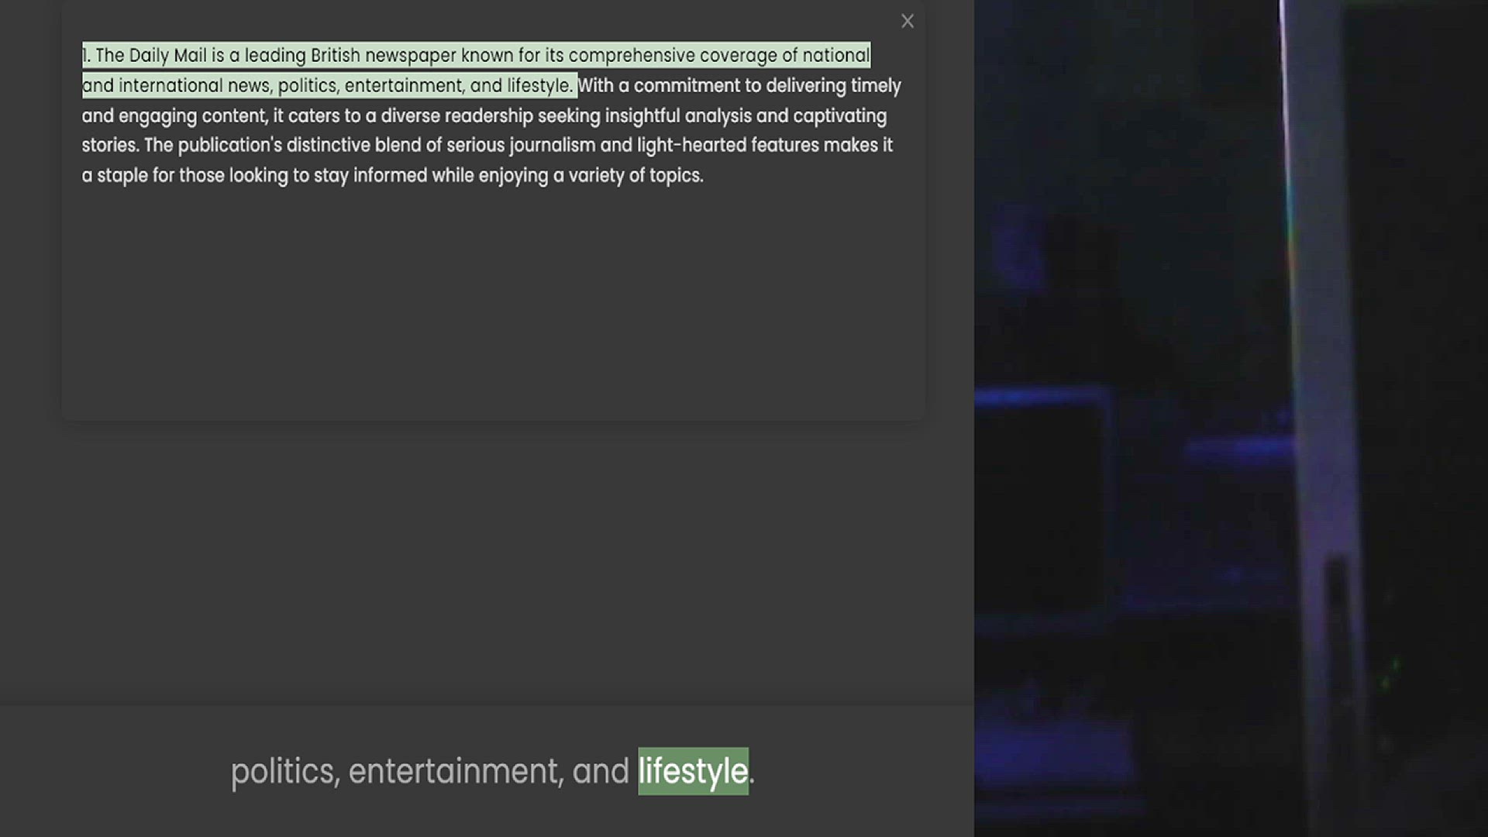
Task: Click 'readership' in the paragraph text
Action: click(488, 116)
